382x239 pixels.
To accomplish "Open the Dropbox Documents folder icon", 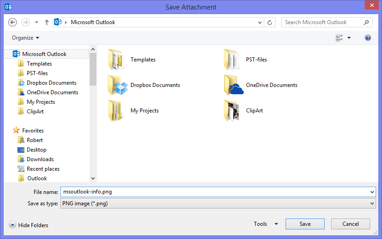I will click(x=118, y=85).
